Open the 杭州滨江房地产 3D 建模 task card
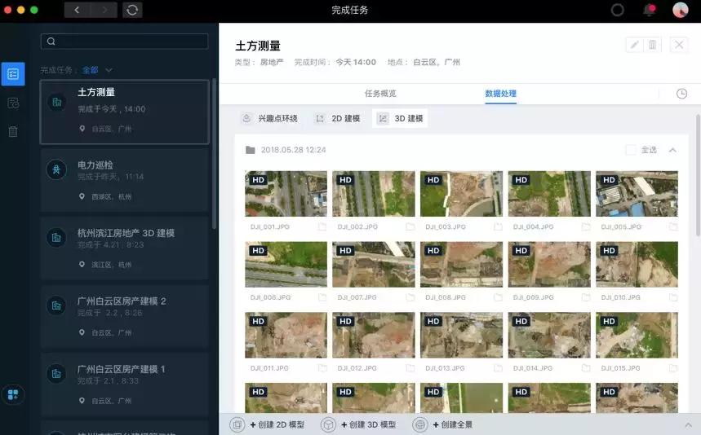The image size is (701, 435). (125, 248)
